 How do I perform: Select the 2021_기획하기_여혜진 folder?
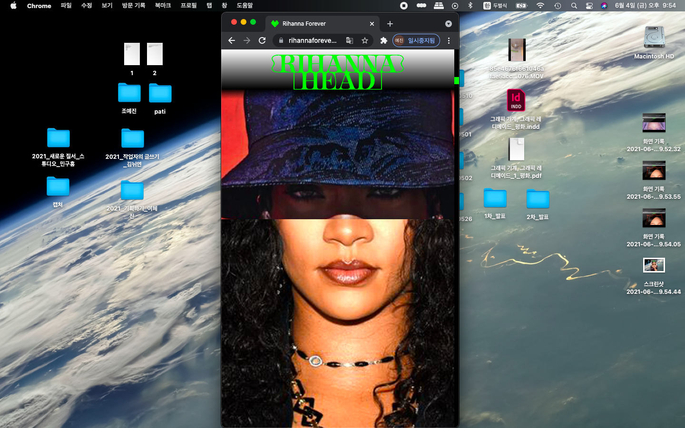tap(132, 190)
